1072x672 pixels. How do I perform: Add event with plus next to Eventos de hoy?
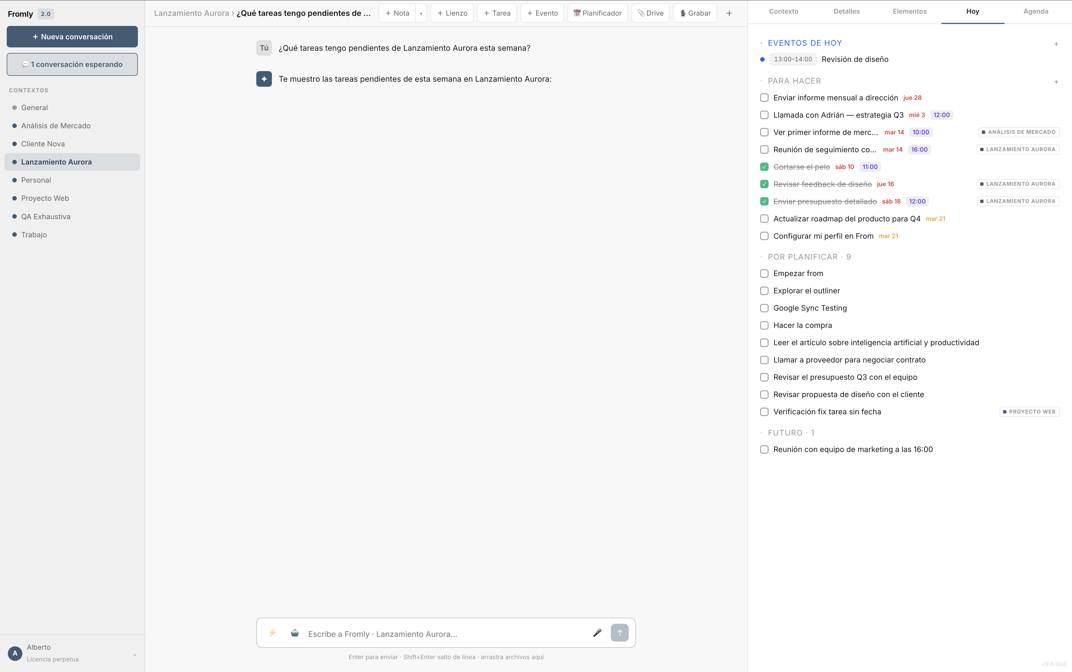pos(1056,43)
